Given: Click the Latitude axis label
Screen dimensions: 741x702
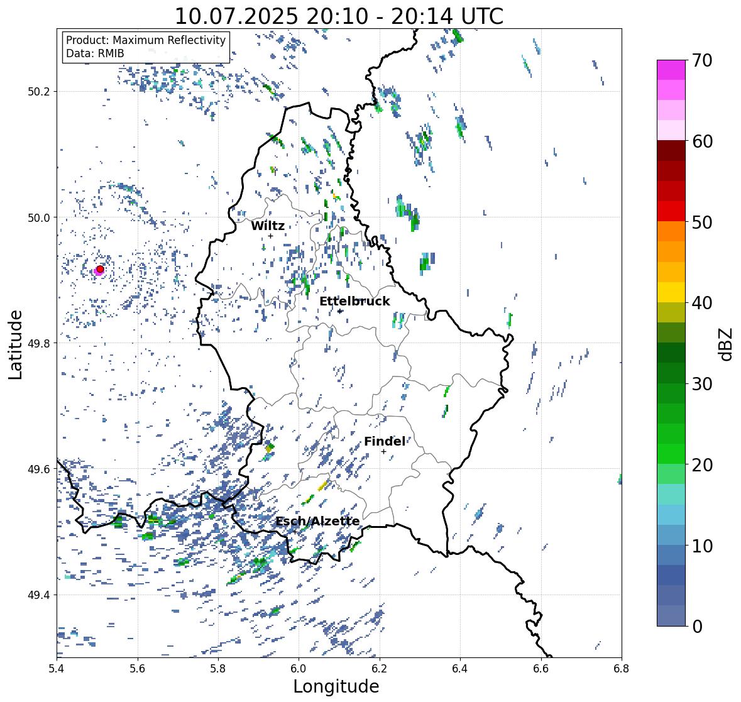Looking at the screenshot, I should (x=15, y=344).
